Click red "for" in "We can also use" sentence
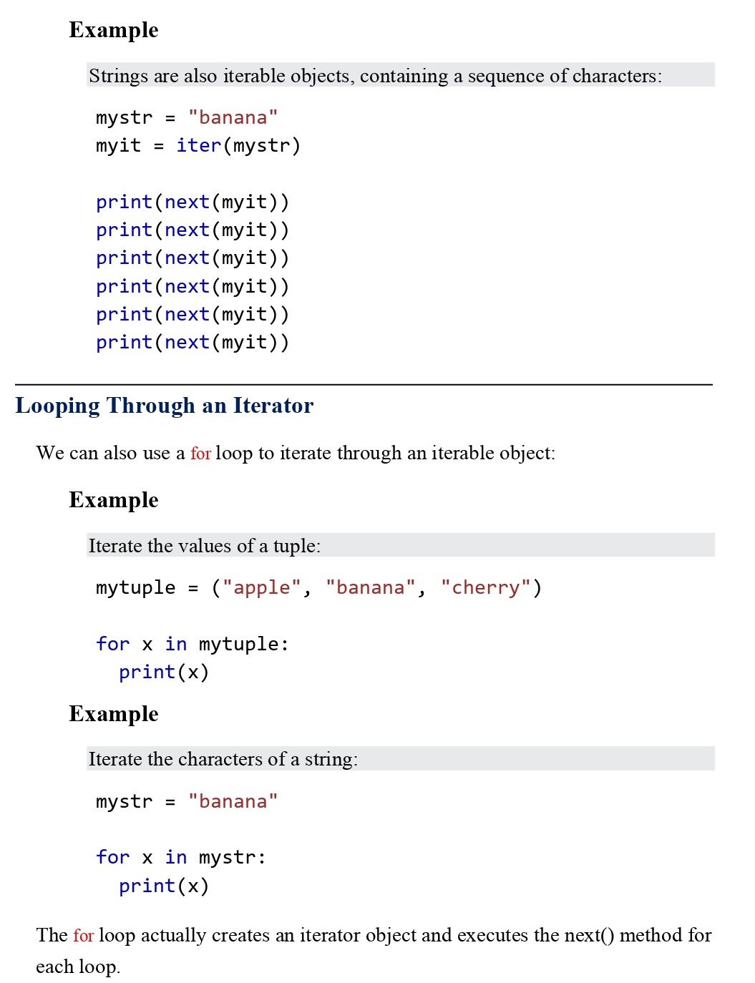Image resolution: width=755 pixels, height=983 pixels. 200,454
